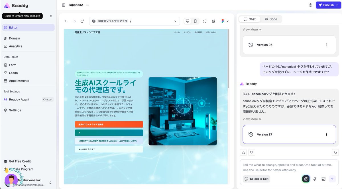Screen dimensions: 342x189
Task: Switch to the Code tab
Action: (271, 19)
